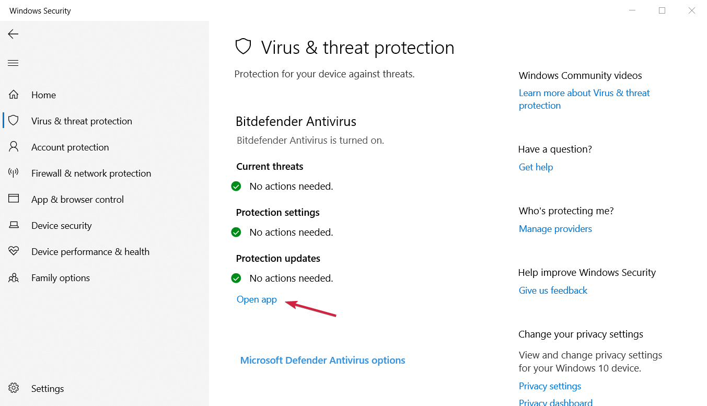Open the Settings gear icon
Image resolution: width=707 pixels, height=406 pixels.
coord(14,388)
